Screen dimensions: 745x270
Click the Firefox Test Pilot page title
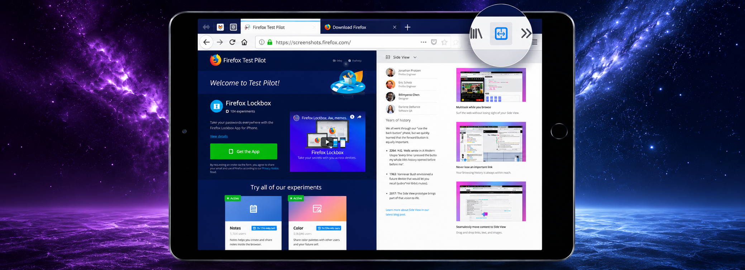coord(244,60)
